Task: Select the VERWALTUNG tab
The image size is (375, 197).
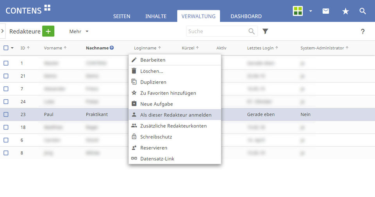Action: pos(198,16)
